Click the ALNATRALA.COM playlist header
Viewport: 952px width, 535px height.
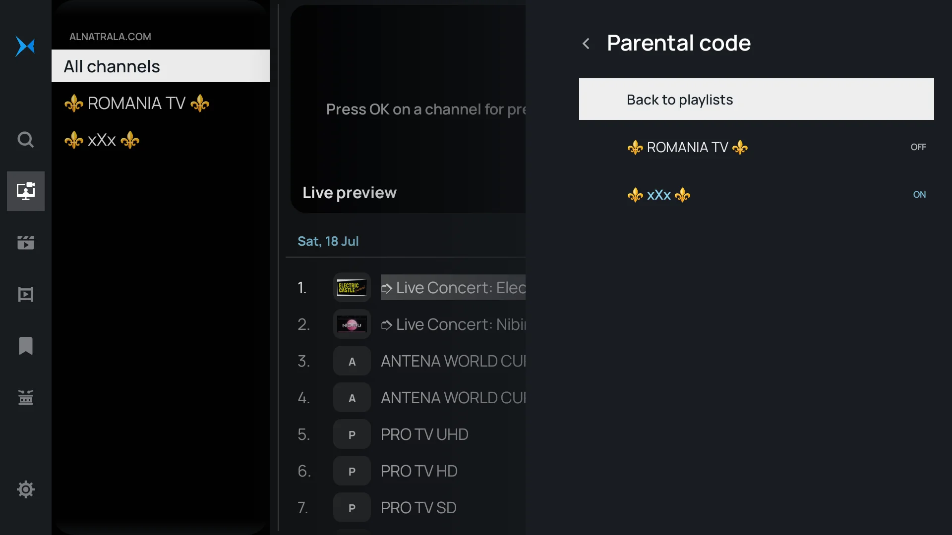[x=110, y=37]
